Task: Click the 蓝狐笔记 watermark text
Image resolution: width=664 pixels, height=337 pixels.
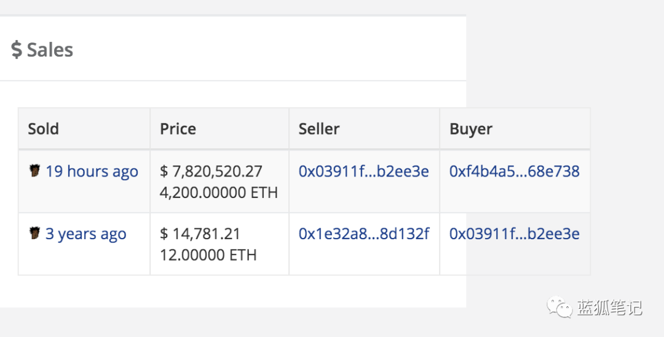Action: pyautogui.click(x=609, y=307)
